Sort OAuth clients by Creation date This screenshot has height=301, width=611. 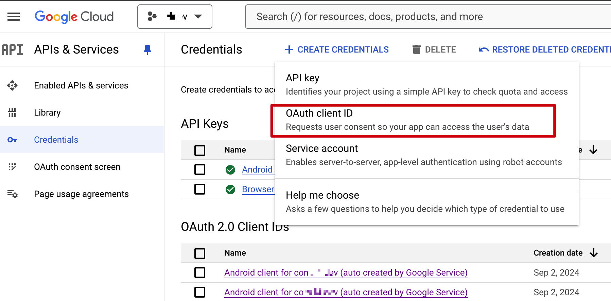point(558,253)
